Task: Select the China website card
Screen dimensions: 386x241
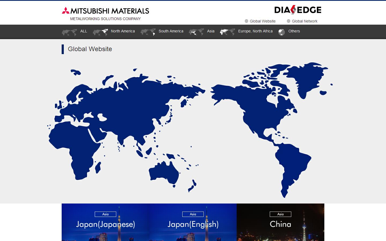Action: 280,224
